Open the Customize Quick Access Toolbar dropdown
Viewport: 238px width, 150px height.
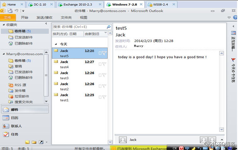[23, 11]
